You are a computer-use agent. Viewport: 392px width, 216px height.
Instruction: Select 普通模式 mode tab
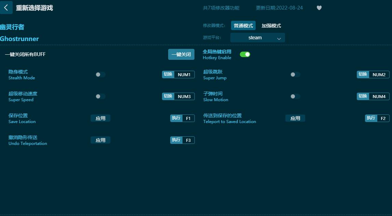pyautogui.click(x=243, y=26)
